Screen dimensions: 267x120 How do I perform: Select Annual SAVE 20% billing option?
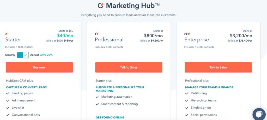[41, 55]
